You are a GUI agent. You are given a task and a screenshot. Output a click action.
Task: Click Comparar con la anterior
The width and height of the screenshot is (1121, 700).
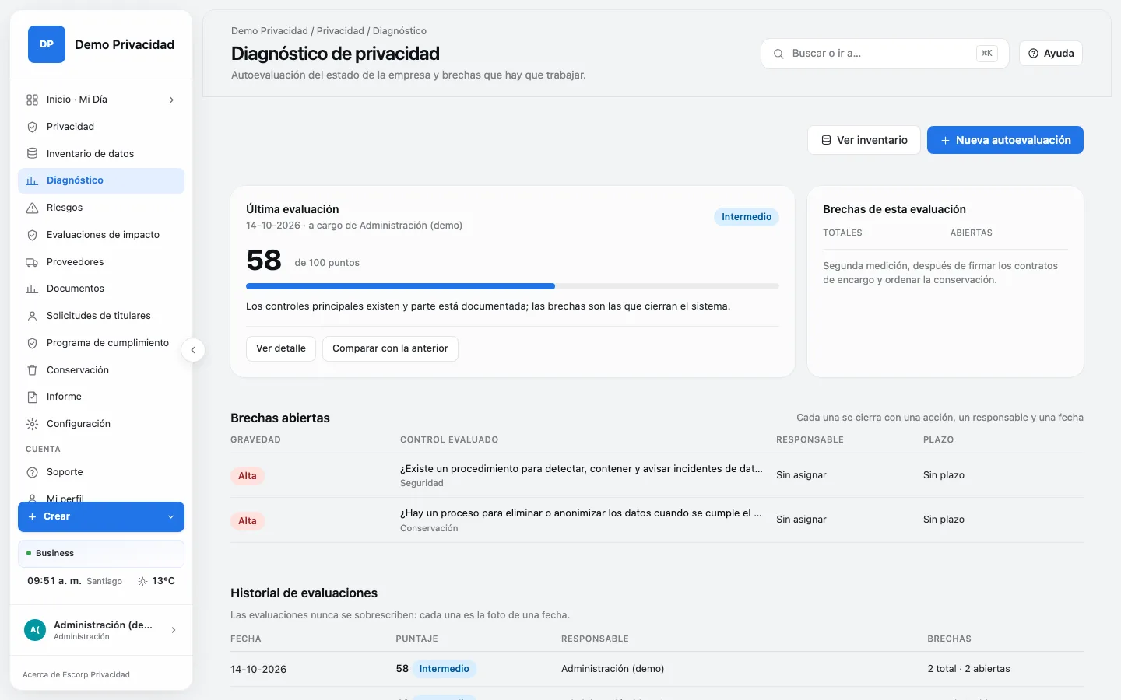[390, 348]
